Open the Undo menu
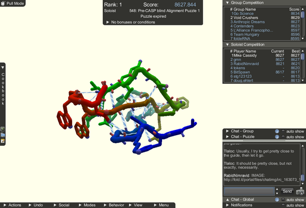306x208 pixels. point(36,205)
